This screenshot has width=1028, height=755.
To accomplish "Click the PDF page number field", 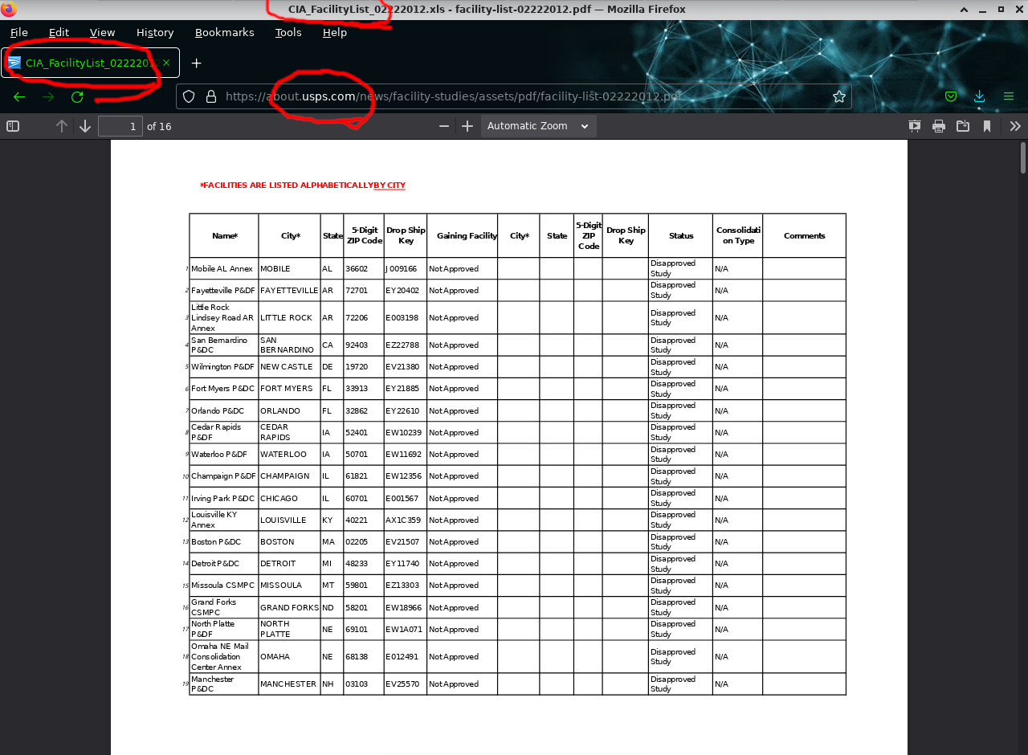I will [120, 126].
